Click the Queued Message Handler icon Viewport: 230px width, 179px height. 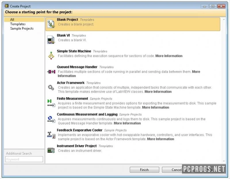pos(51,72)
